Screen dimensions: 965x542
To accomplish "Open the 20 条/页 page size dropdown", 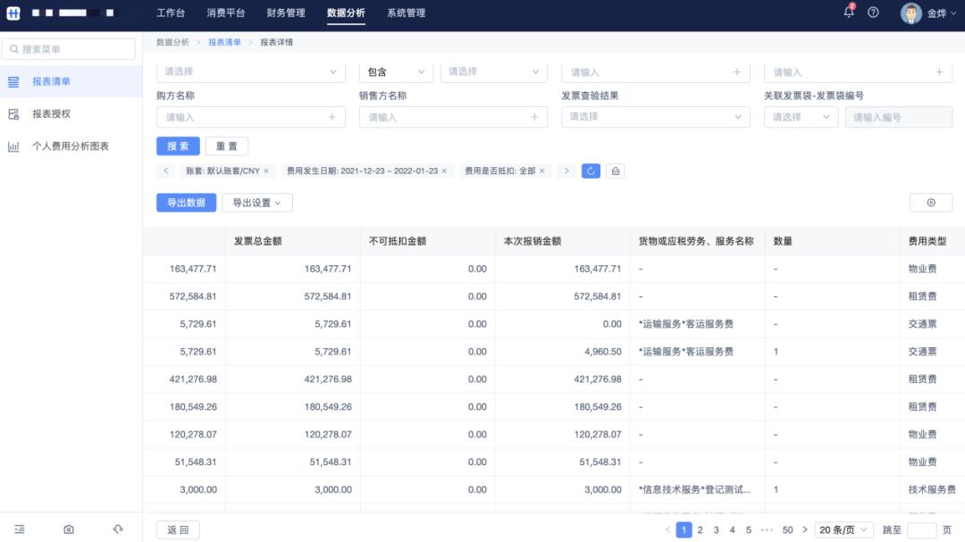I will [x=841, y=529].
